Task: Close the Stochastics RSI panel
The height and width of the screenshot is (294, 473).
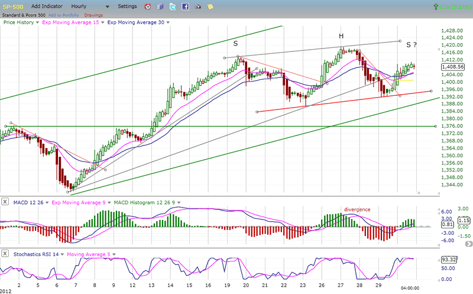Action: point(5,254)
